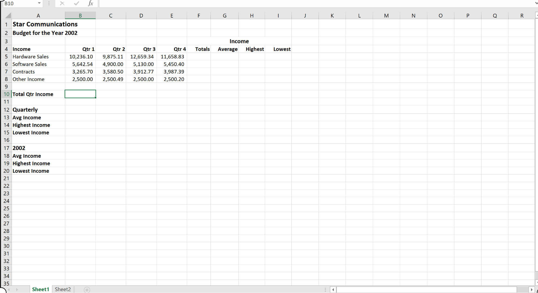Click next sheet navigation arrow
Viewport: 538px width, 293px height.
click(x=17, y=289)
